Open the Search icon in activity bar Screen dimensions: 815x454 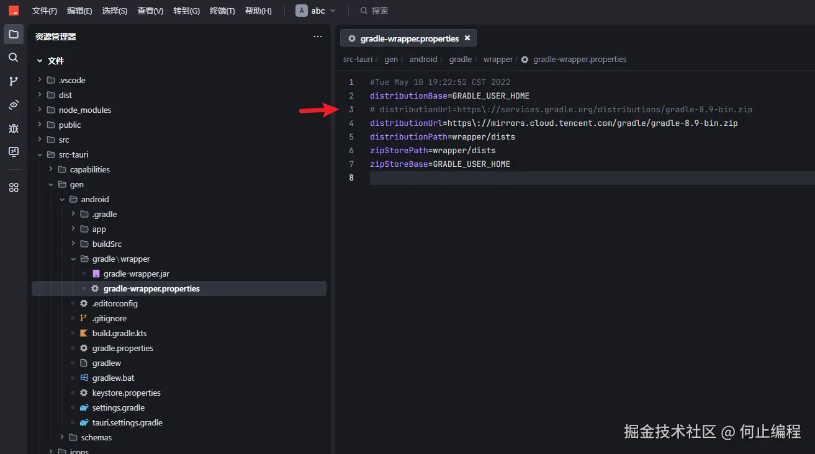14,58
